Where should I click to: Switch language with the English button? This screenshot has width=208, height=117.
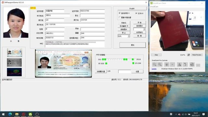pos(132,8)
